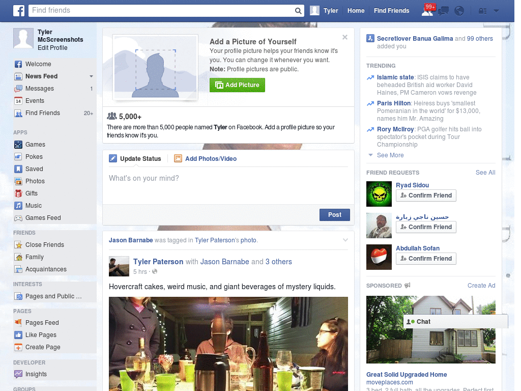Confirm the Arabic-named friend request
Image resolution: width=521 pixels, height=391 pixels.
(x=426, y=227)
